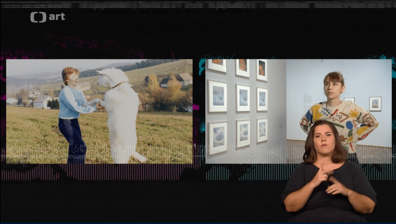Open the top-left framed picture in grid
This screenshot has height=224, width=396.
tap(217, 65)
